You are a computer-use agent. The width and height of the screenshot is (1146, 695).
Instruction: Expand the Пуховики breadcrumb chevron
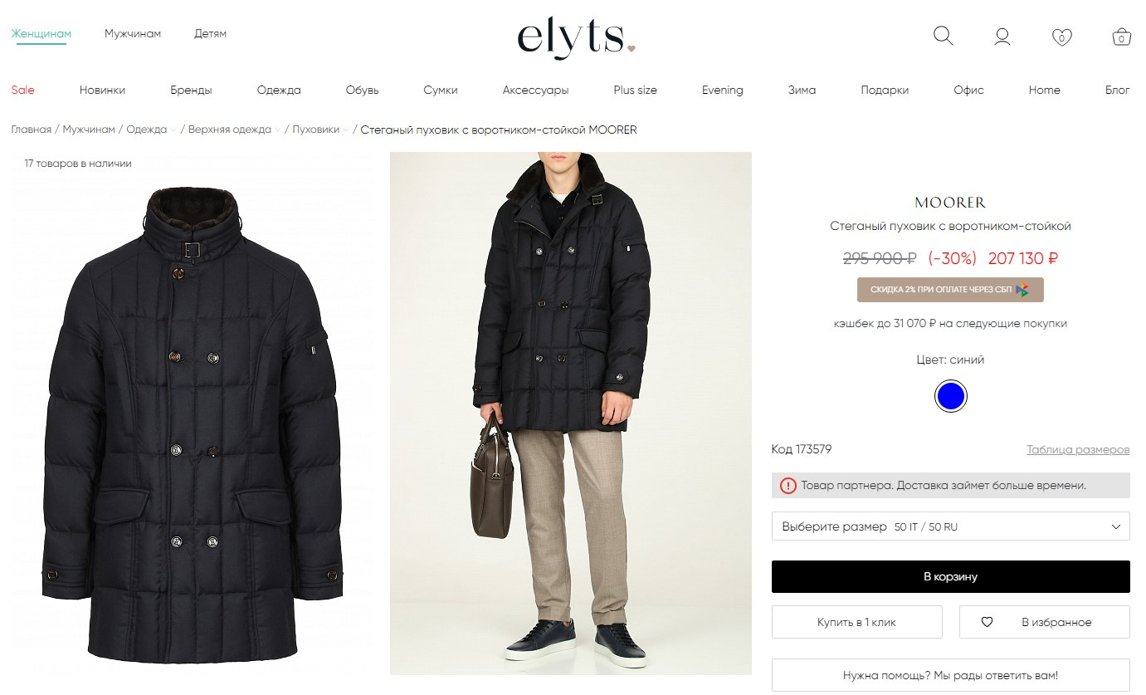[346, 130]
